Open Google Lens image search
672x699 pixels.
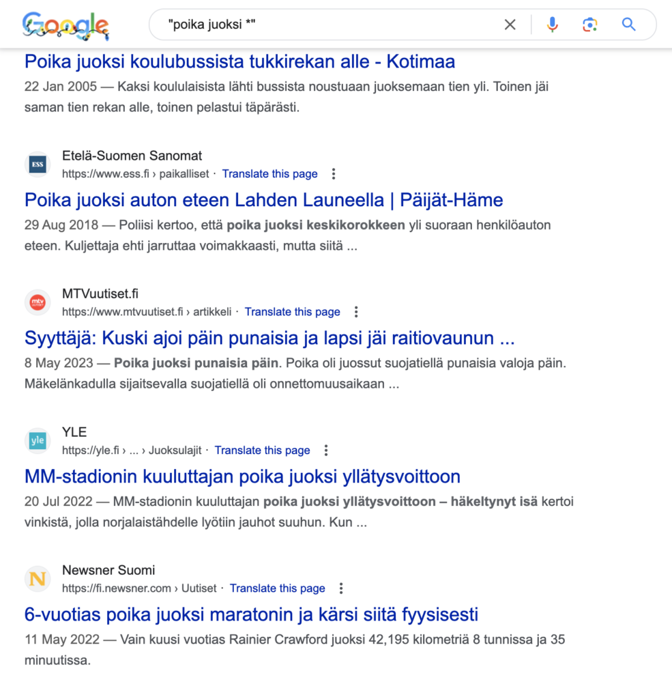click(589, 25)
